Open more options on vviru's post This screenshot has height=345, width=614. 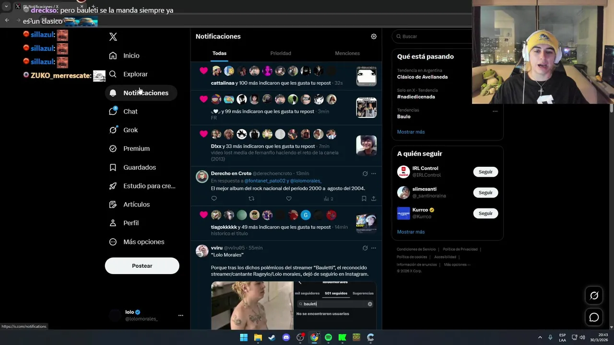[374, 248]
